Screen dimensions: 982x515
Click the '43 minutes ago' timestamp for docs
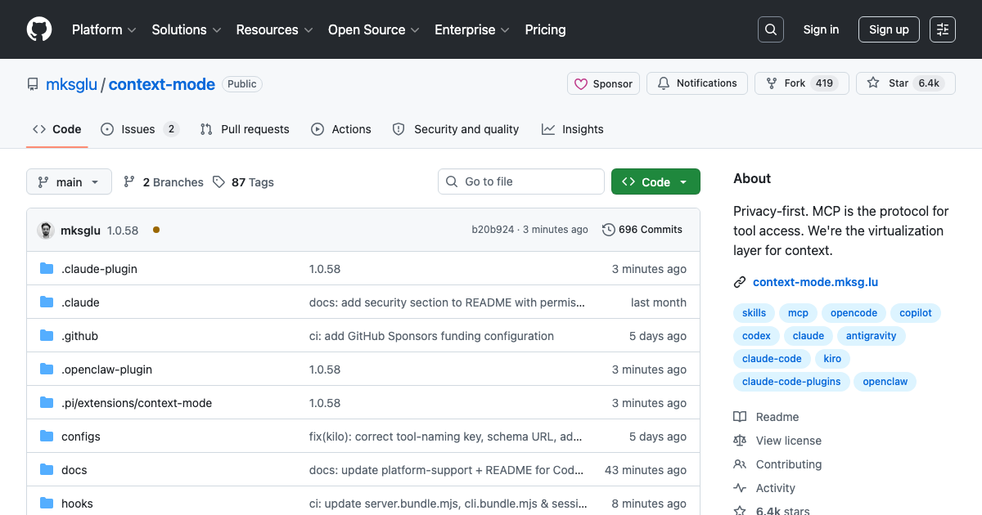[646, 470]
